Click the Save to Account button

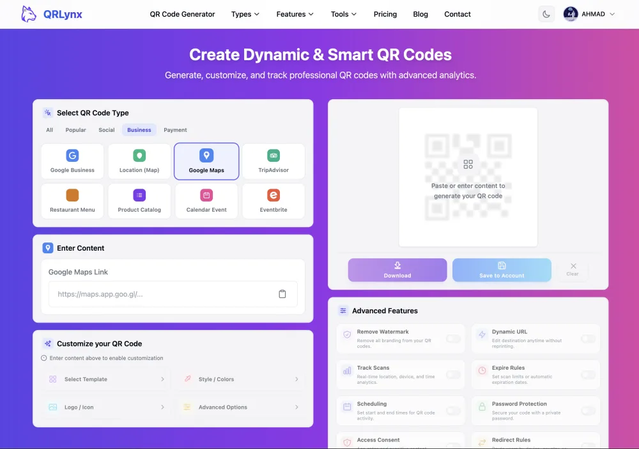[x=502, y=270]
